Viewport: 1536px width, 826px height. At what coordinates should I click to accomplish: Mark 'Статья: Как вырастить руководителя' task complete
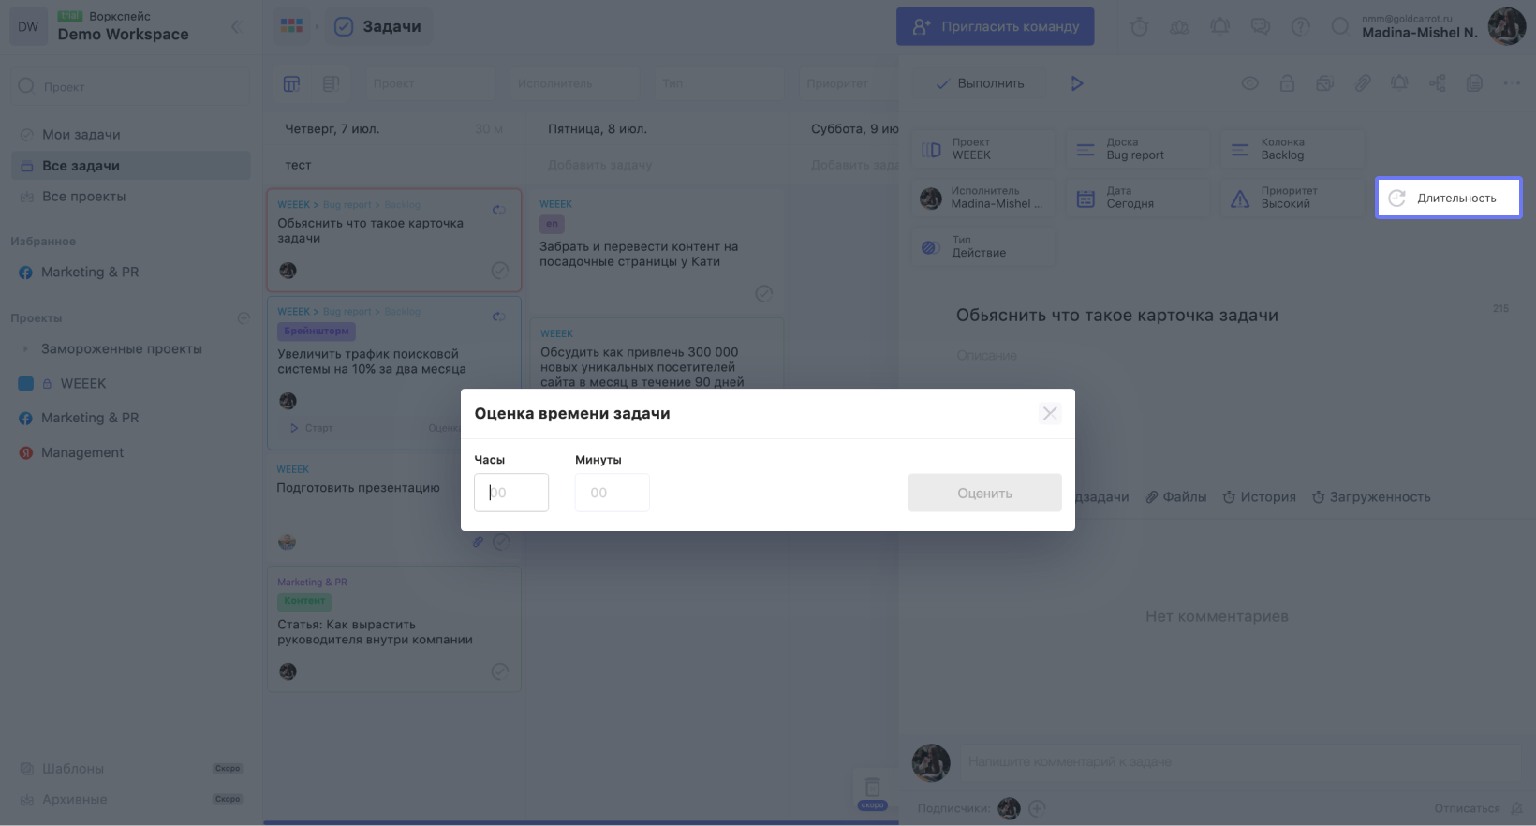click(x=500, y=671)
